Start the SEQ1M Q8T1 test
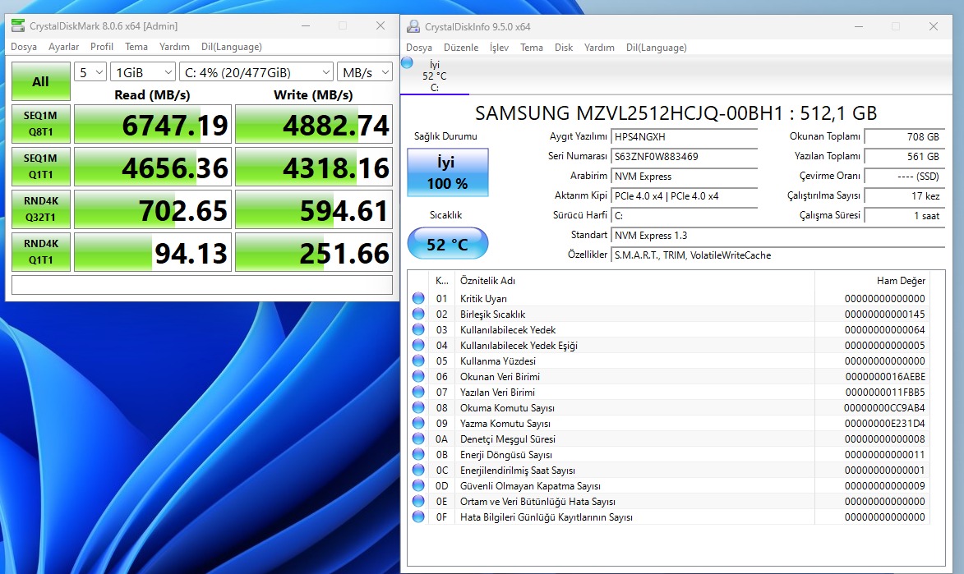The image size is (964, 574). coord(40,124)
